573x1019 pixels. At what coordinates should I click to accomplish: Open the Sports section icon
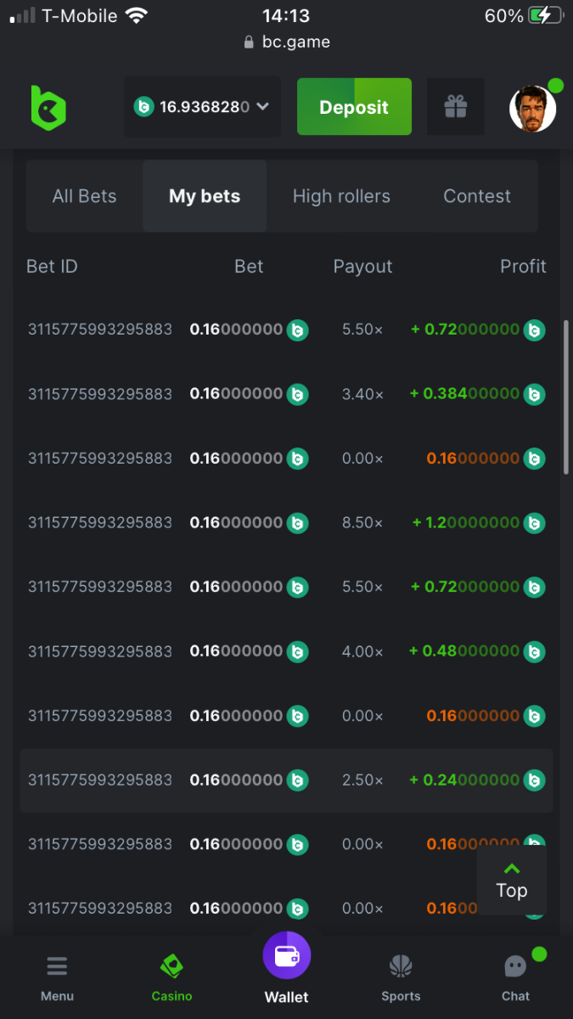click(401, 967)
